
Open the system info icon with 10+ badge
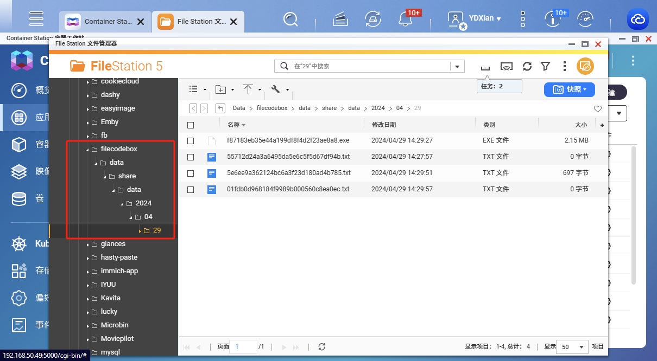coord(552,19)
